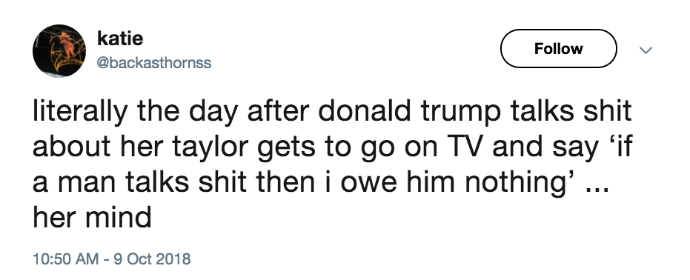Open the 10:50 AM timestamp link
This screenshot has height=280, width=690.
point(65,258)
